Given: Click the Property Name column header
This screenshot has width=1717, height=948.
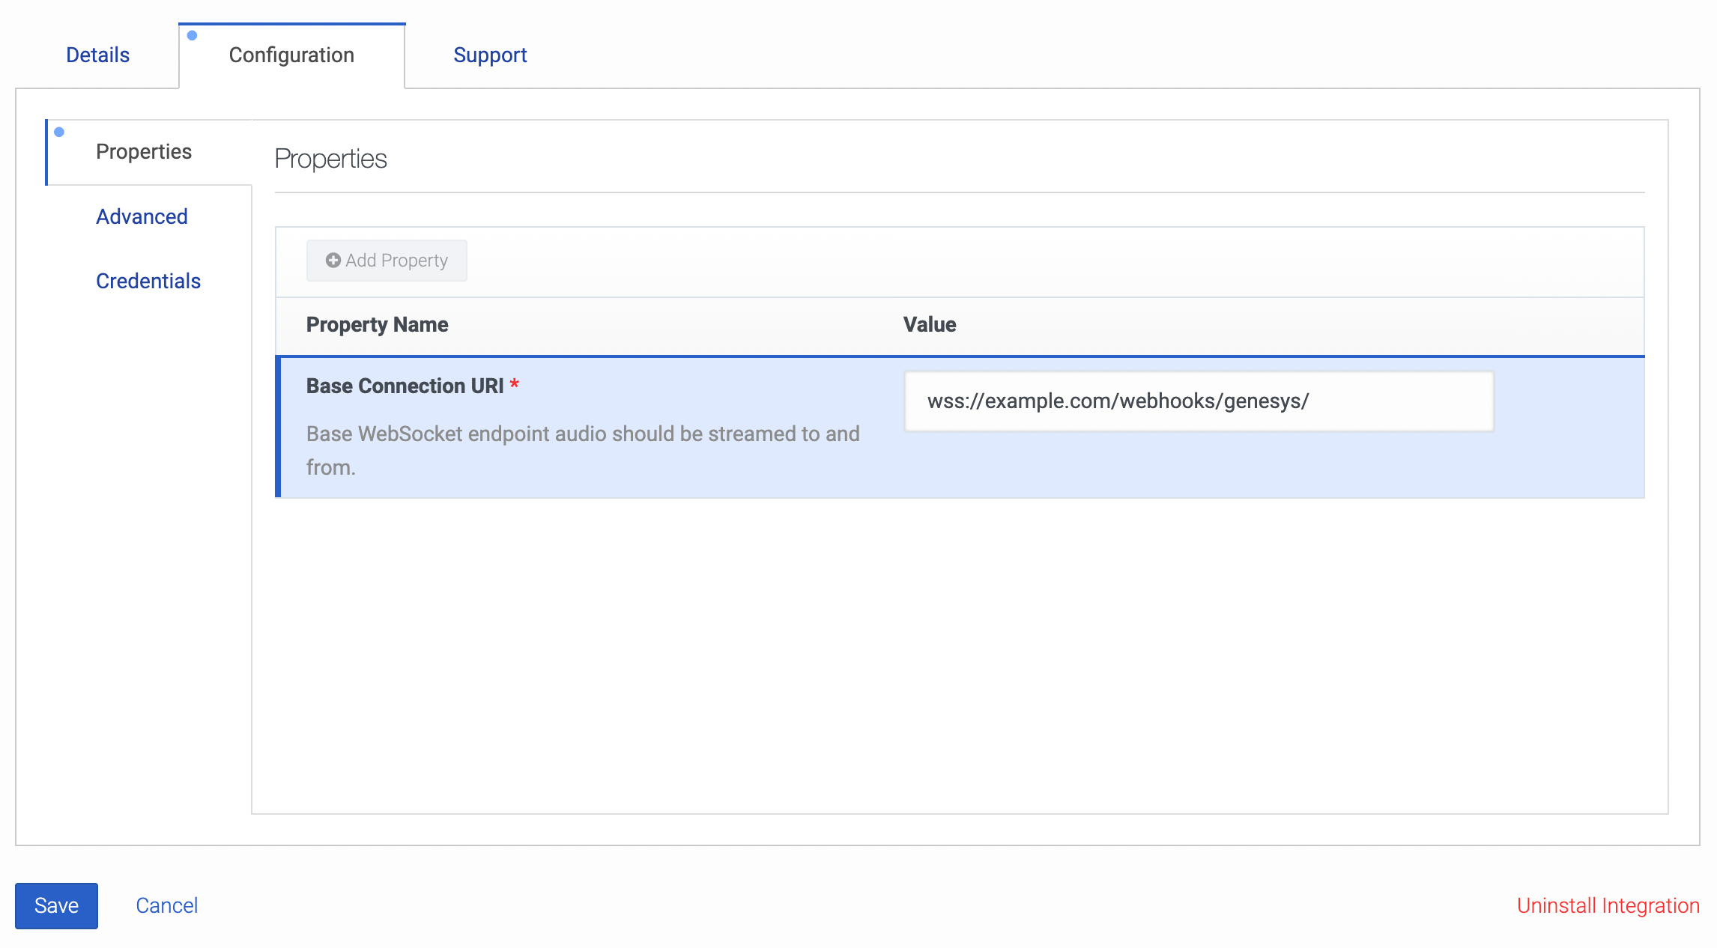Looking at the screenshot, I should pyautogui.click(x=377, y=324).
